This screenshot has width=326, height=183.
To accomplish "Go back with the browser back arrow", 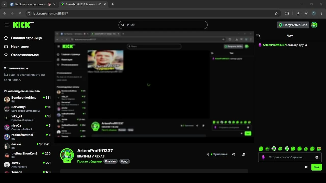I will tap(5, 13).
